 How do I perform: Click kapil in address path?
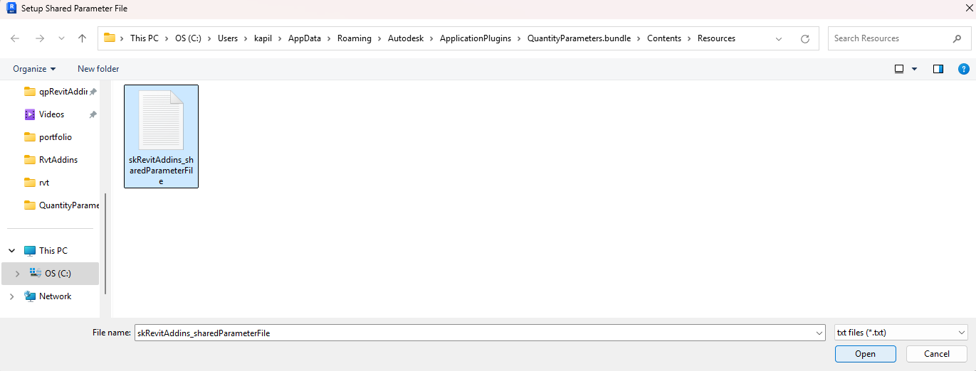point(263,38)
